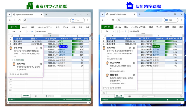The width and height of the screenshot is (191, 107).
Task: Open gear on last 葛城 孝史 reply, Sendai
Action: tap(134, 75)
